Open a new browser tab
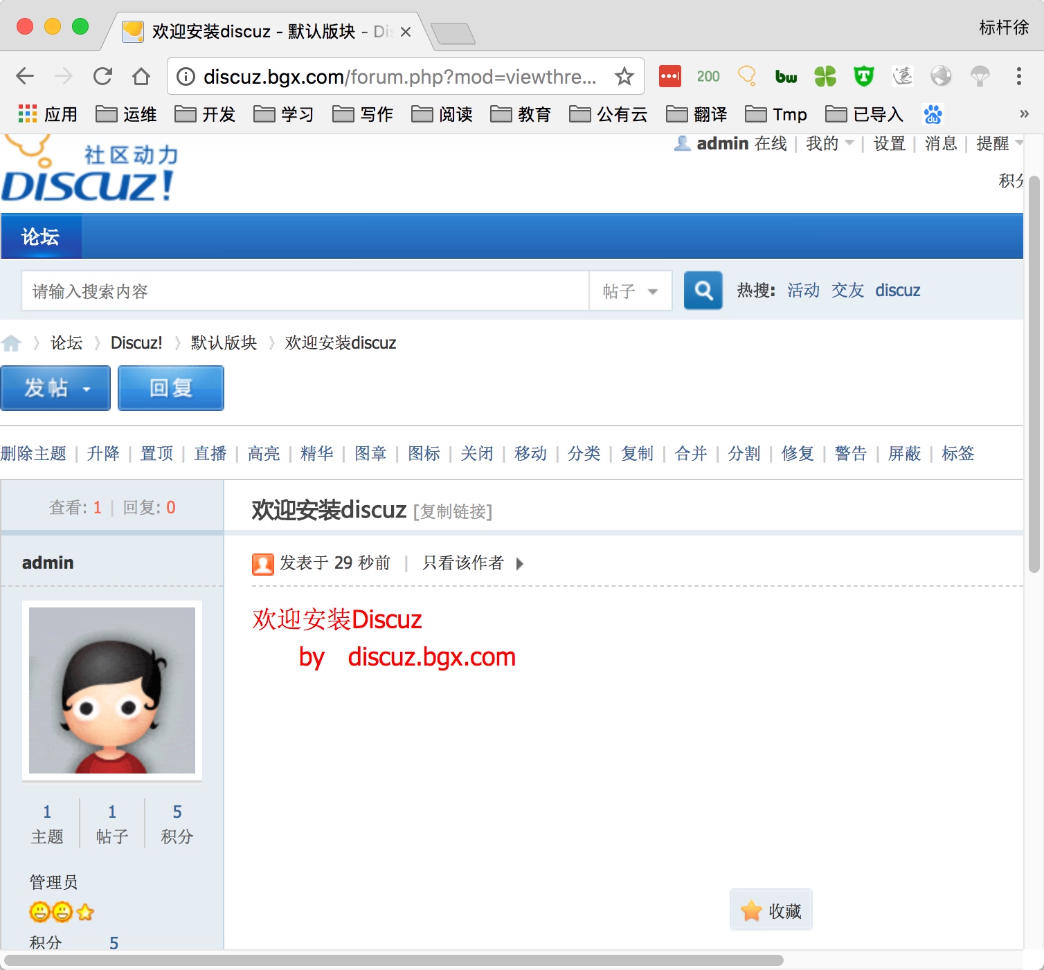Image resolution: width=1044 pixels, height=970 pixels. click(x=452, y=33)
